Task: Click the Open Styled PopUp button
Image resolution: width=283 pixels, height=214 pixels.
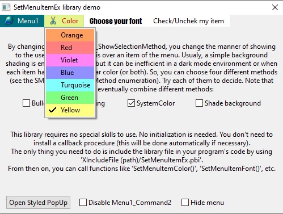Action: [39, 203]
